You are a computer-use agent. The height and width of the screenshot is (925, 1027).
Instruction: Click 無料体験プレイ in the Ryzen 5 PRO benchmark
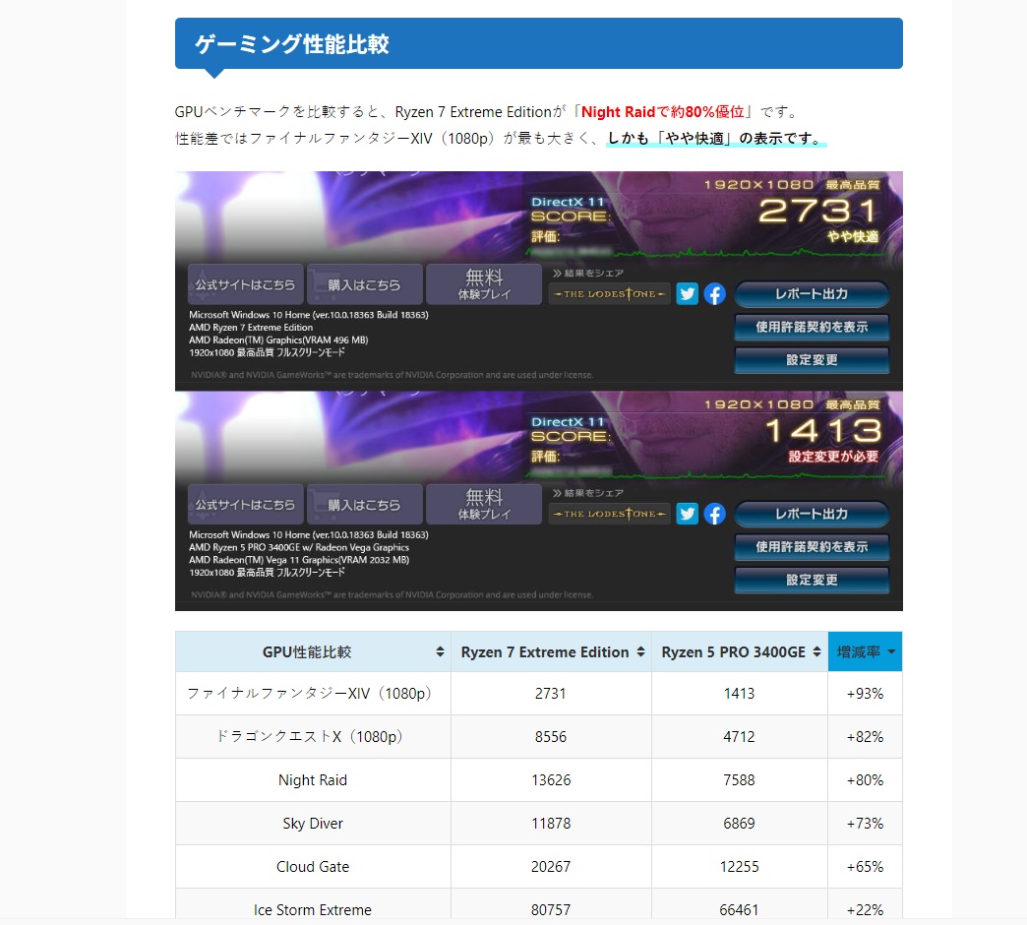tap(484, 505)
